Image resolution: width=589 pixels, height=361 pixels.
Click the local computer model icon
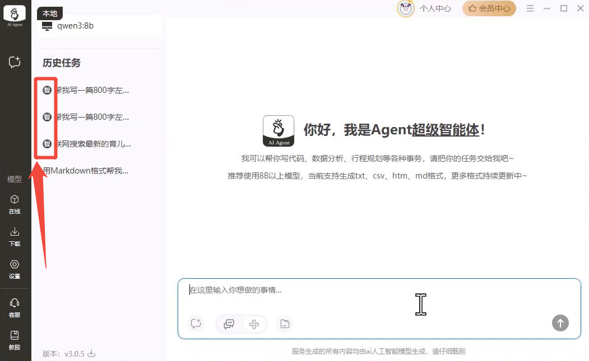(47, 26)
